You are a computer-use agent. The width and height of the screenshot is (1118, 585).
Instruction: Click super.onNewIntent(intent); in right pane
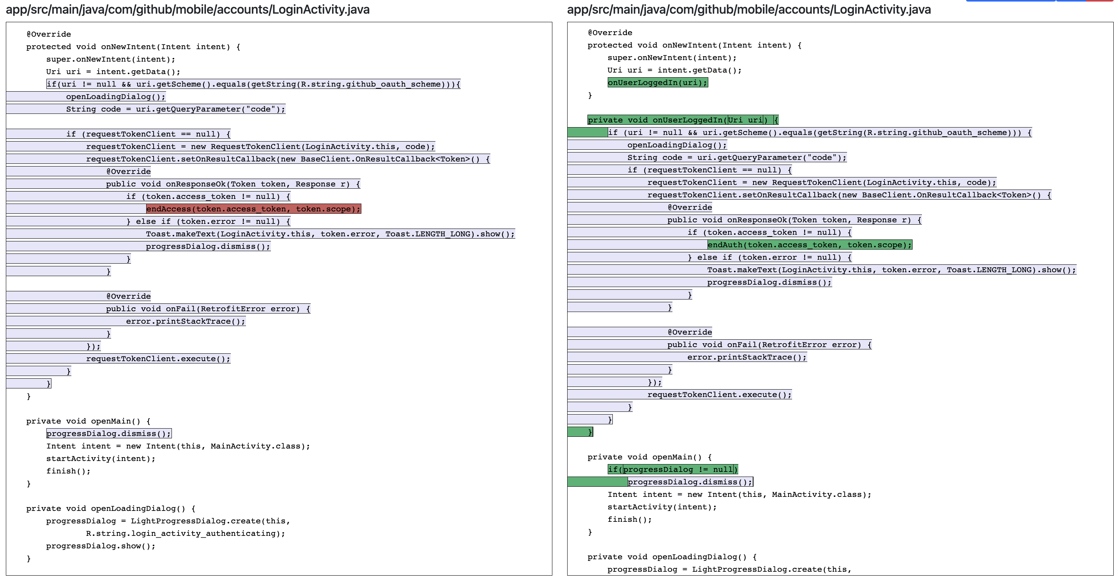click(672, 58)
